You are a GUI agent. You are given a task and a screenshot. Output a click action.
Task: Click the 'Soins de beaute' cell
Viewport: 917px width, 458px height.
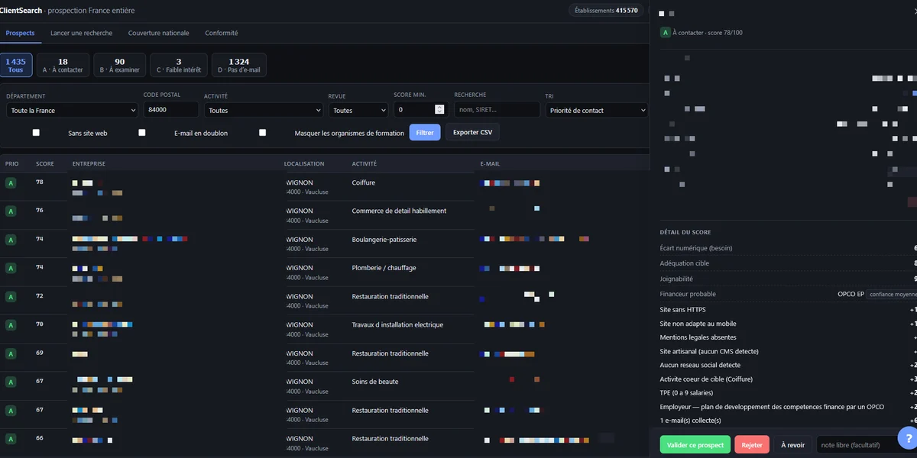coord(375,382)
